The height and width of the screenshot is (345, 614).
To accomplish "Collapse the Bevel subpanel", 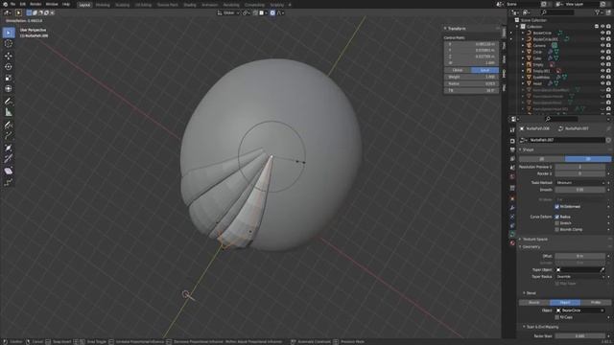I will [x=530, y=293].
